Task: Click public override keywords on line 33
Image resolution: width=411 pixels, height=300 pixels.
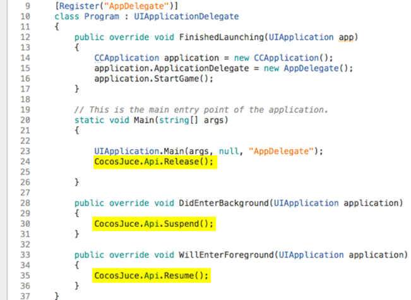Action: coord(112,255)
